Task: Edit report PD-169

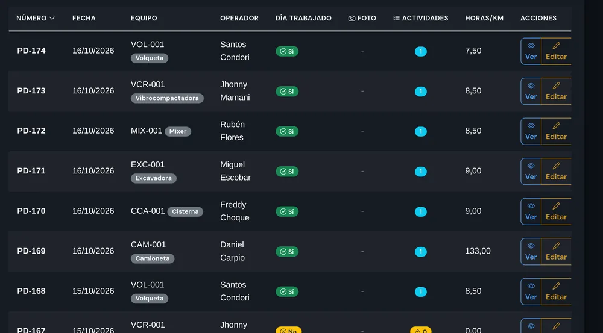Action: [x=556, y=252]
